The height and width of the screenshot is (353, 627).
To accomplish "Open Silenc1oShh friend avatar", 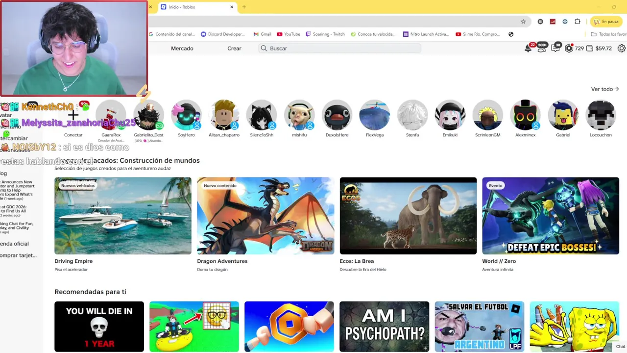I will (262, 116).
